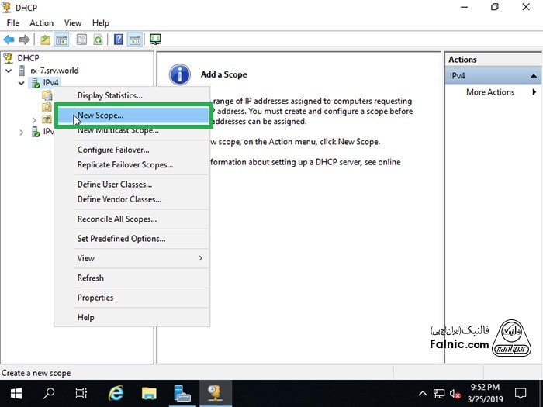The height and width of the screenshot is (407, 543).
Task: Click the green monitor toolbar icon
Action: pos(155,39)
